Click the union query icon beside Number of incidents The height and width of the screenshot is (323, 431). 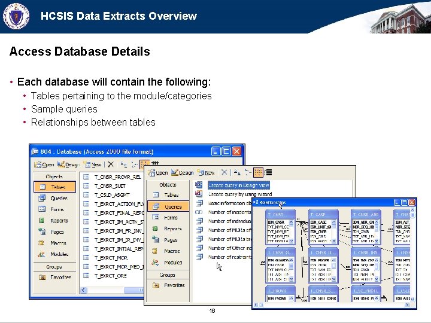point(199,212)
